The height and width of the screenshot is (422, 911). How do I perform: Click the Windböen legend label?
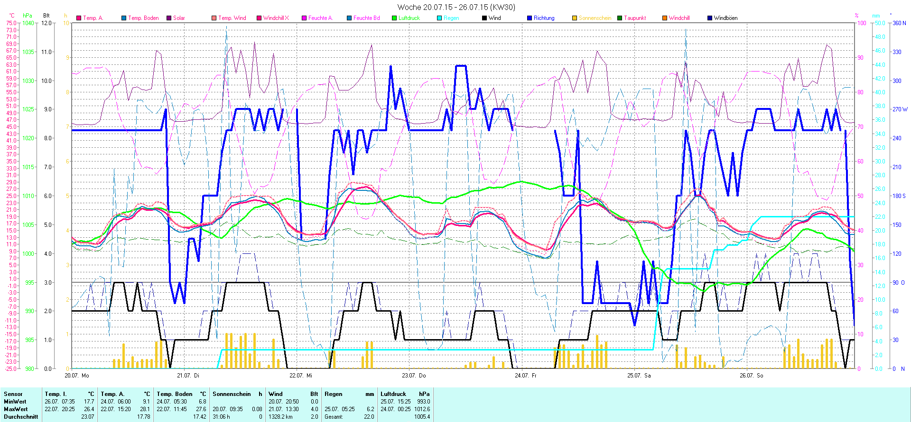pos(725,18)
